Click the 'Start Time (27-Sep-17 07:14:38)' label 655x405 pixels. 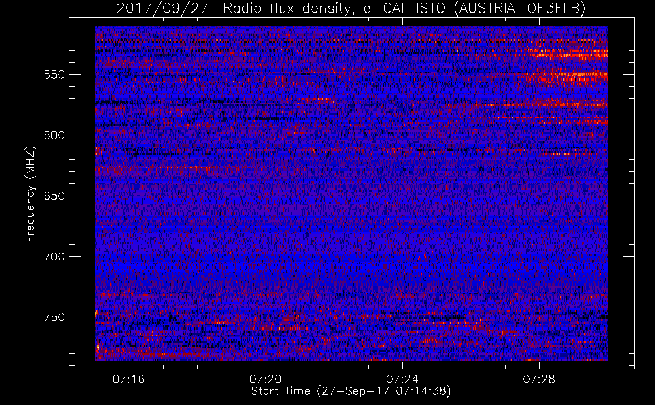pos(351,391)
